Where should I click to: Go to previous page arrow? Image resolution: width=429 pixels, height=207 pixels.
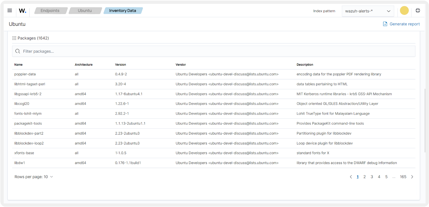point(351,177)
